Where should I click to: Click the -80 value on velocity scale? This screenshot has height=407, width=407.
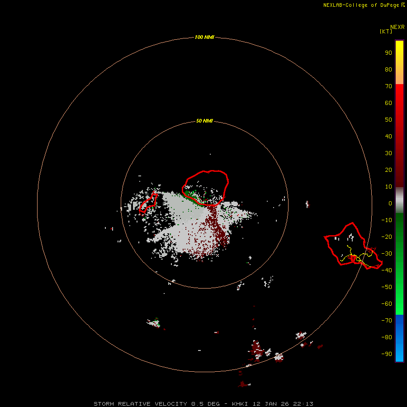click(x=387, y=337)
